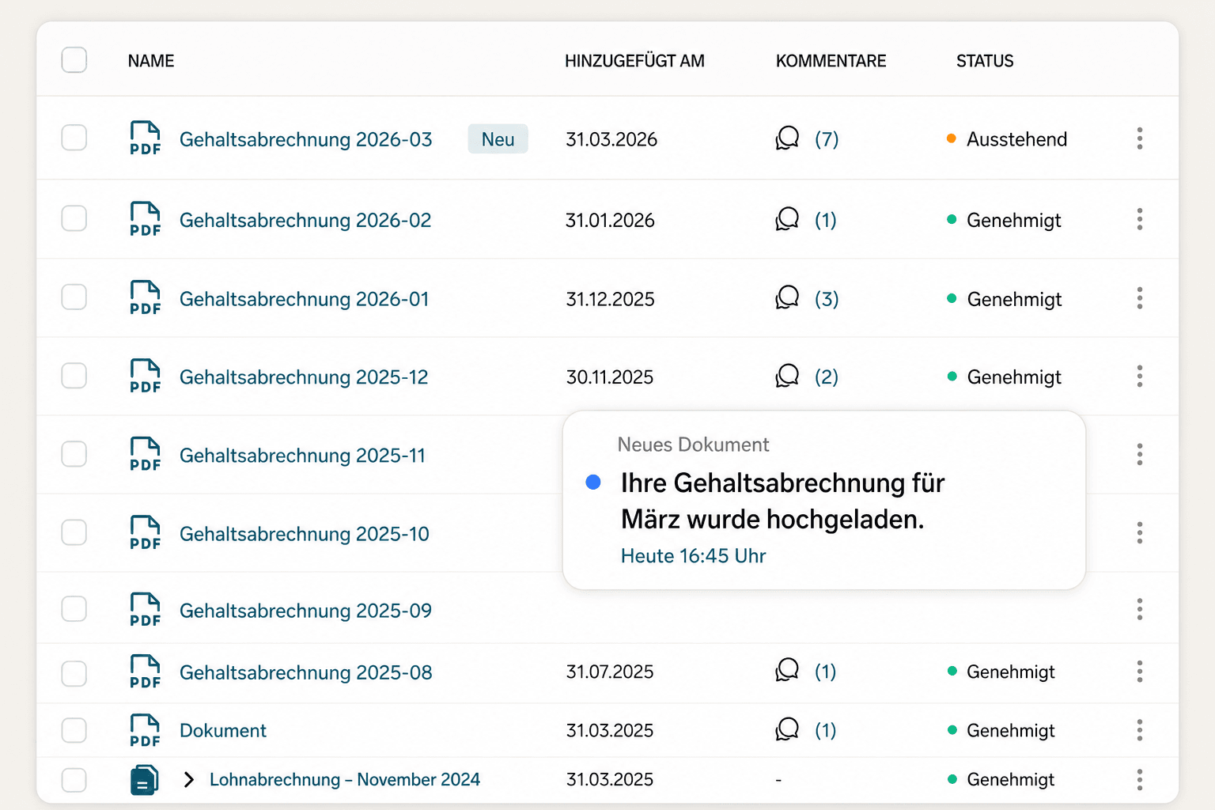Sort by KOMMENTARE column header
The height and width of the screenshot is (810, 1215).
(831, 61)
